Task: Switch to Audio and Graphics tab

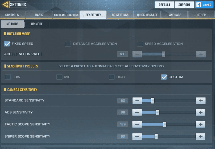Action: [x=66, y=15]
